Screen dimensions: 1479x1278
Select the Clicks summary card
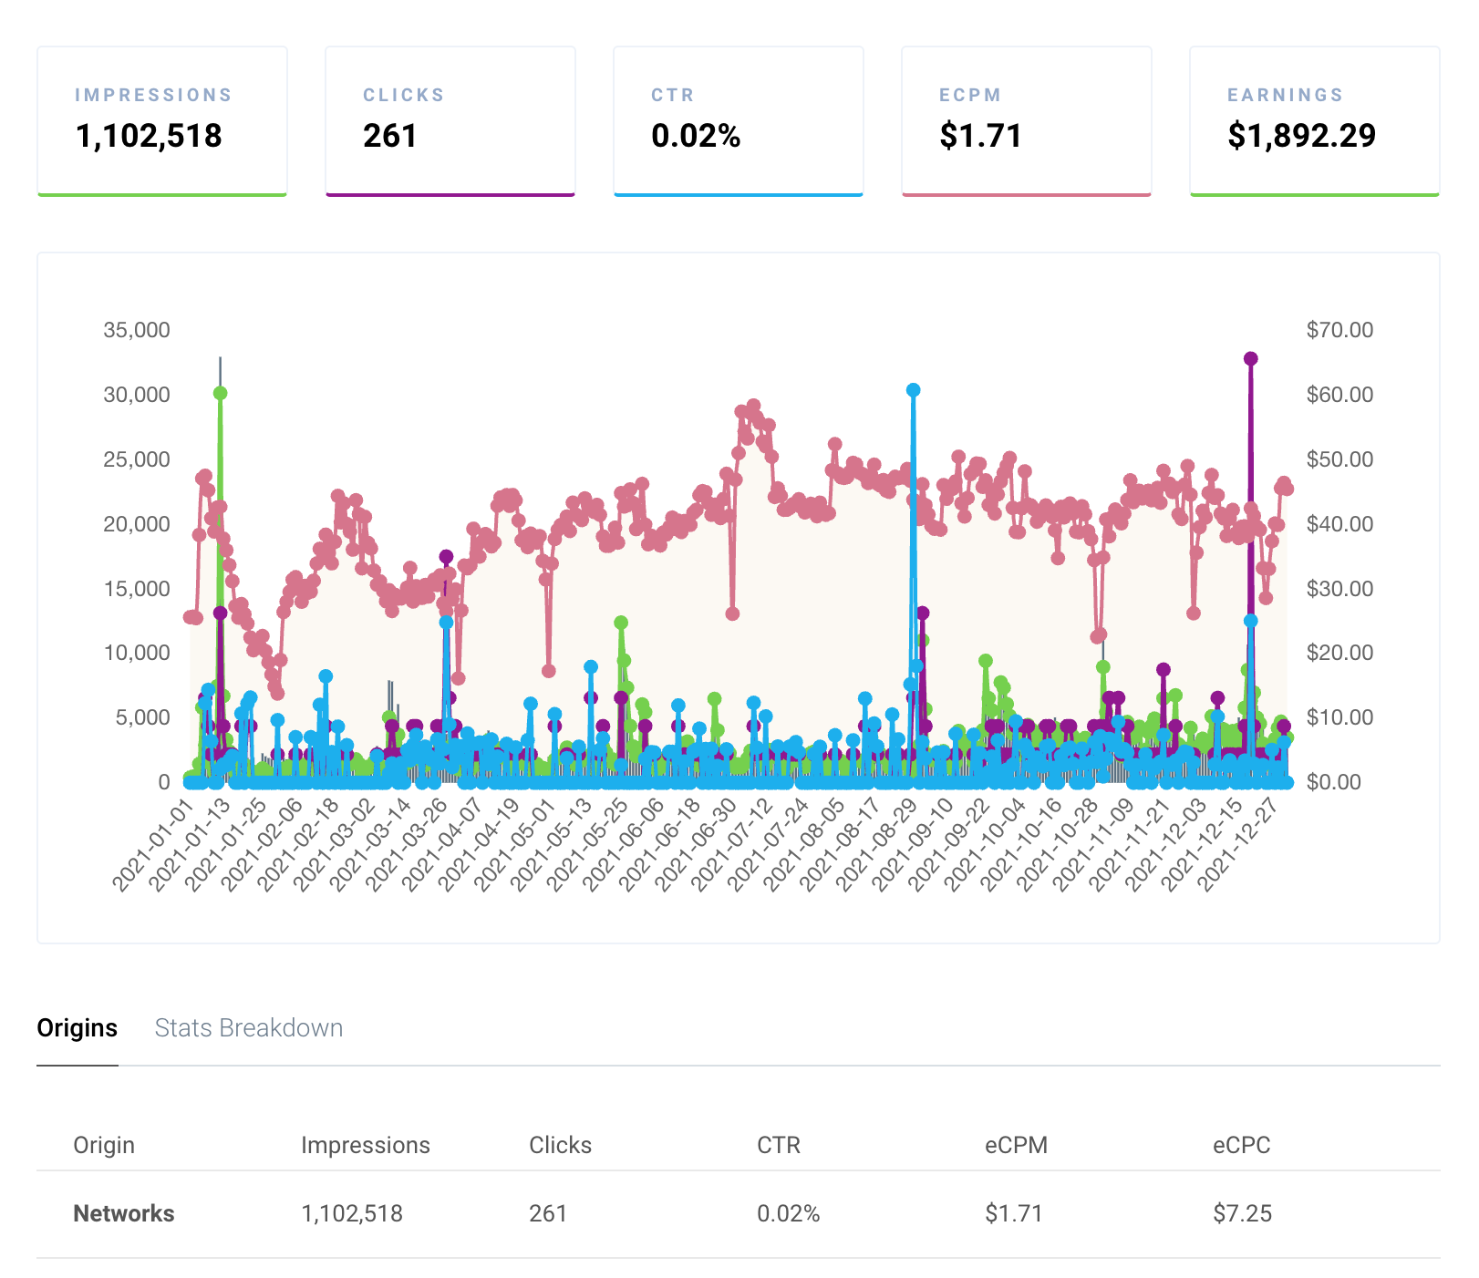(450, 119)
